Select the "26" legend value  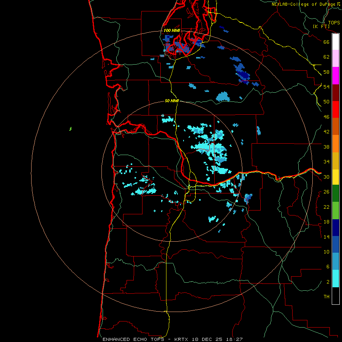point(326,192)
